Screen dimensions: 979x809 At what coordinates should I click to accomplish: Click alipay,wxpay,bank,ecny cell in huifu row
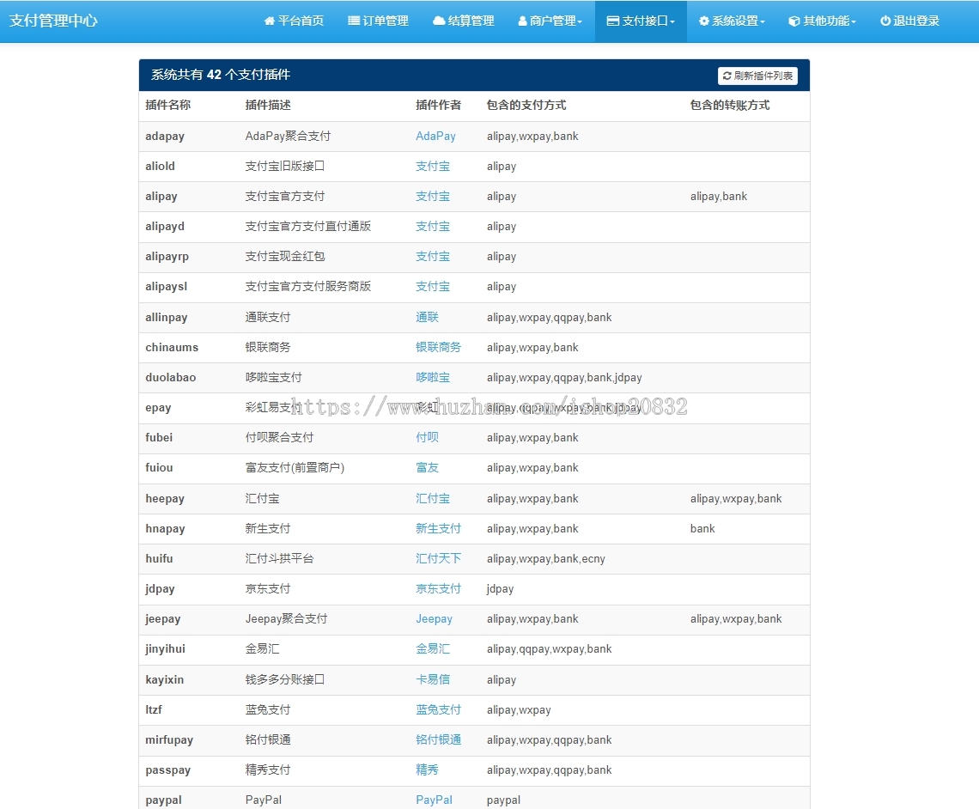tap(545, 559)
